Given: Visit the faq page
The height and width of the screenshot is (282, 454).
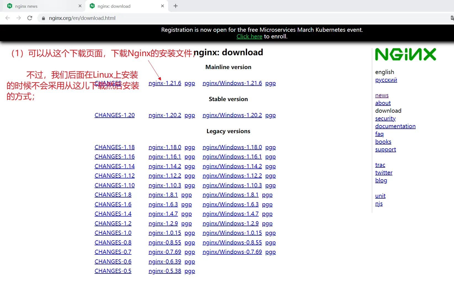Looking at the screenshot, I should point(379,134).
